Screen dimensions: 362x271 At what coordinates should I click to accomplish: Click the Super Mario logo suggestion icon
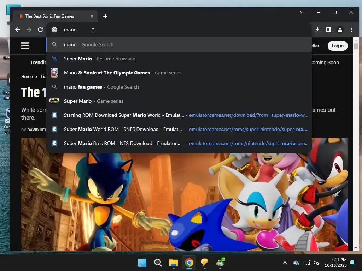(x=54, y=101)
